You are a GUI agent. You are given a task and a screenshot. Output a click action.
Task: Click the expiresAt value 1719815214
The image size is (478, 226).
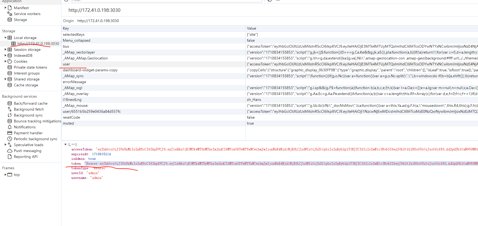[101, 154]
